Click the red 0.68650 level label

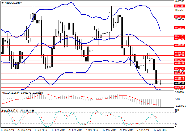click(x=179, y=28)
